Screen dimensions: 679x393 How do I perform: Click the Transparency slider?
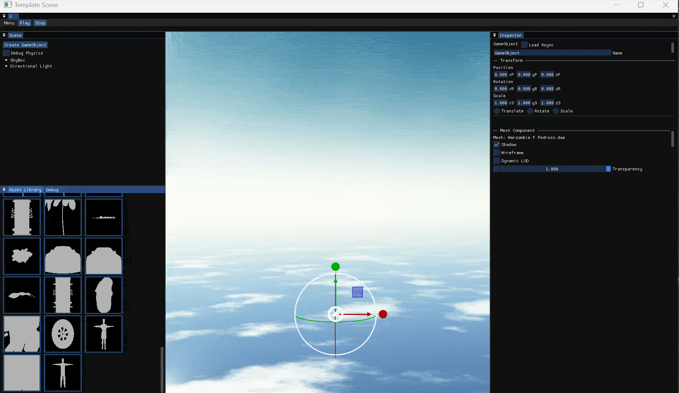click(x=552, y=169)
